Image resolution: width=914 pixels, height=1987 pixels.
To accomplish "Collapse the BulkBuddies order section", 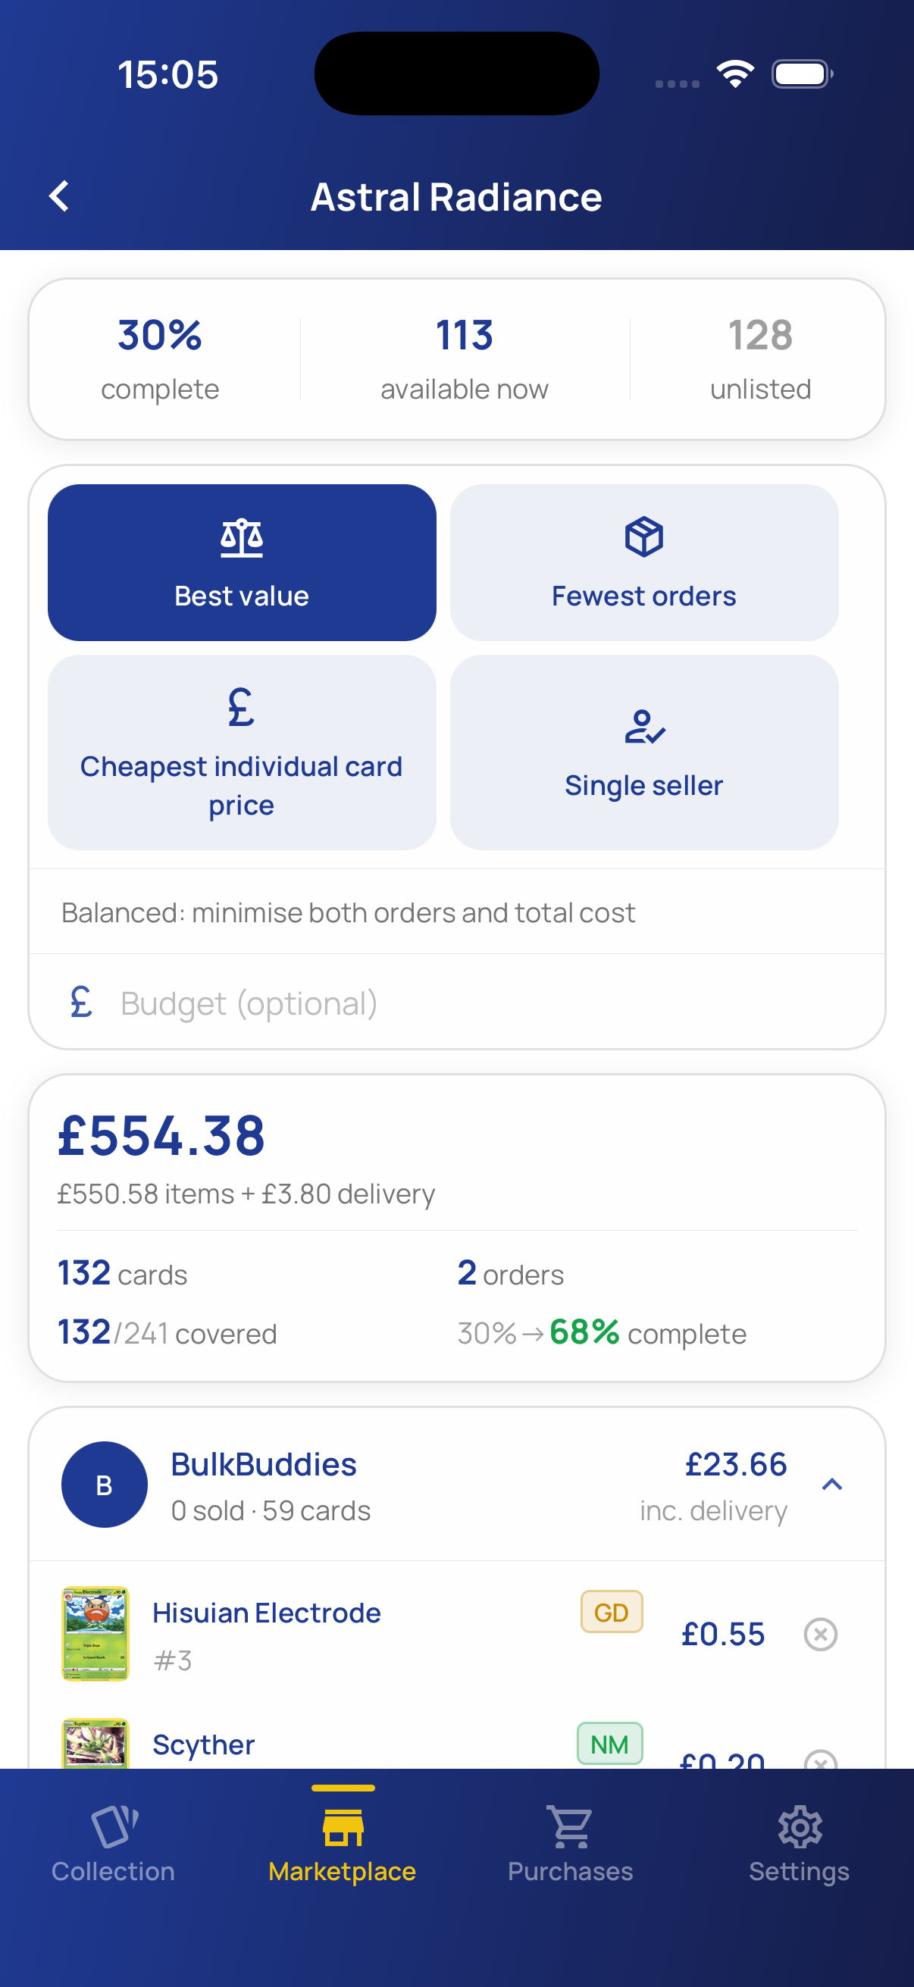I will [x=831, y=1485].
